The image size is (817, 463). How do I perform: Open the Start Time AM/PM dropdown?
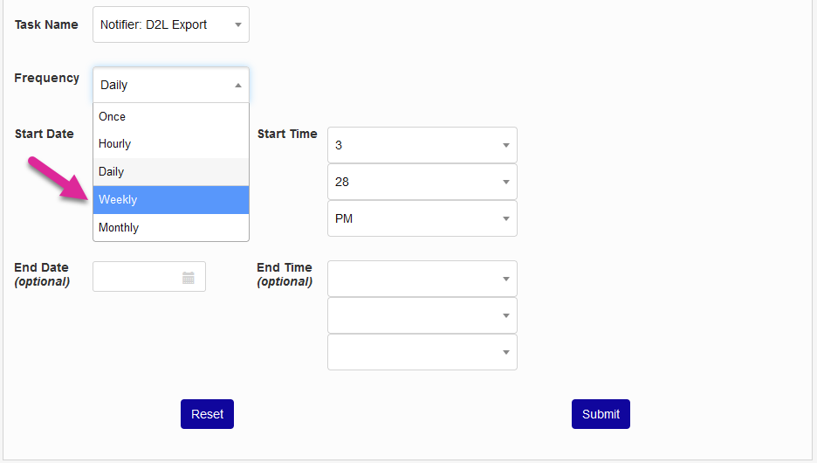[422, 218]
